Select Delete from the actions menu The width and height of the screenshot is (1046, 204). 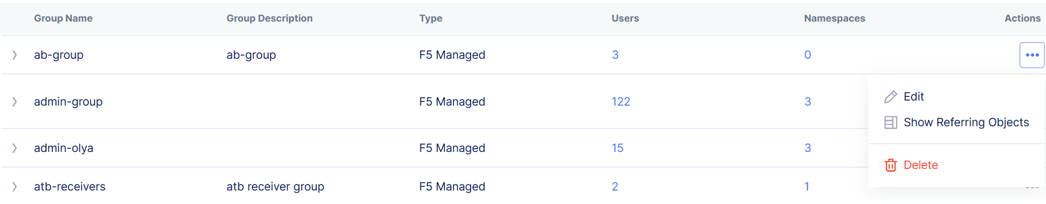tap(921, 165)
